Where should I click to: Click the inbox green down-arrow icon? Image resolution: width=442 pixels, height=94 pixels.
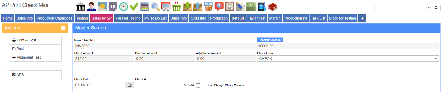coord(187,7)
